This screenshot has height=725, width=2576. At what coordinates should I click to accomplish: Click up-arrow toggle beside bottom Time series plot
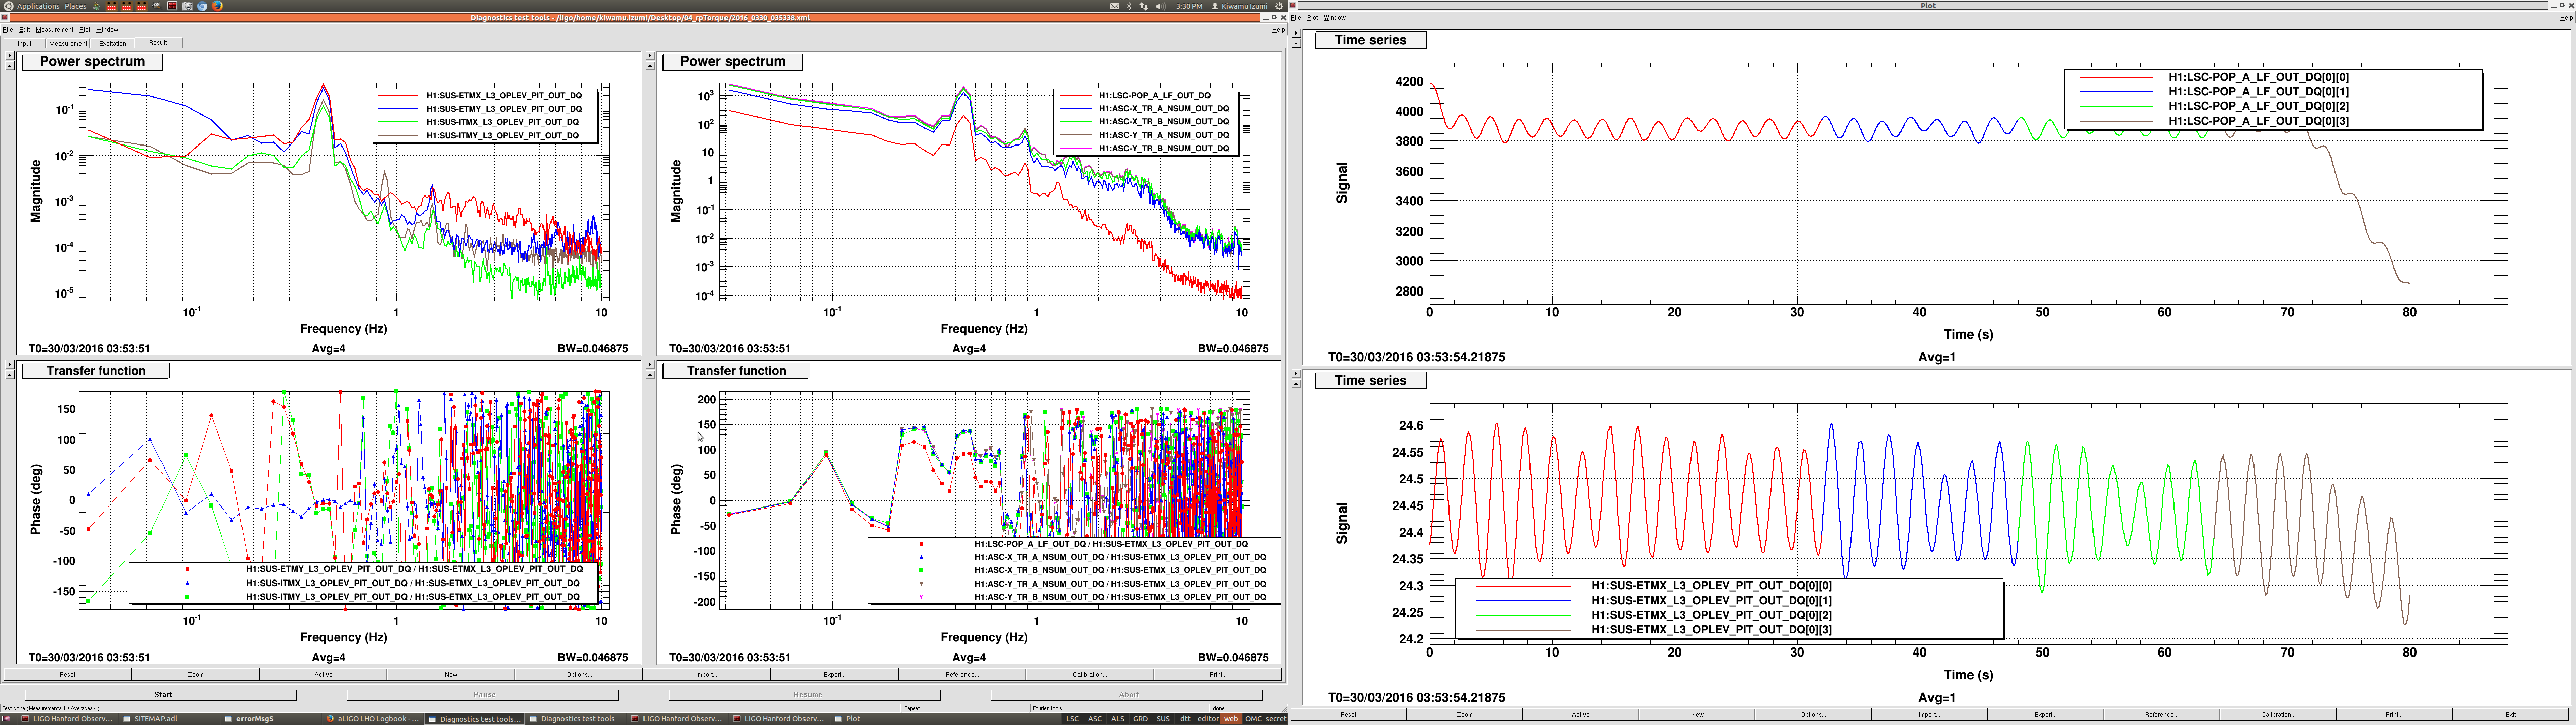click(1296, 384)
